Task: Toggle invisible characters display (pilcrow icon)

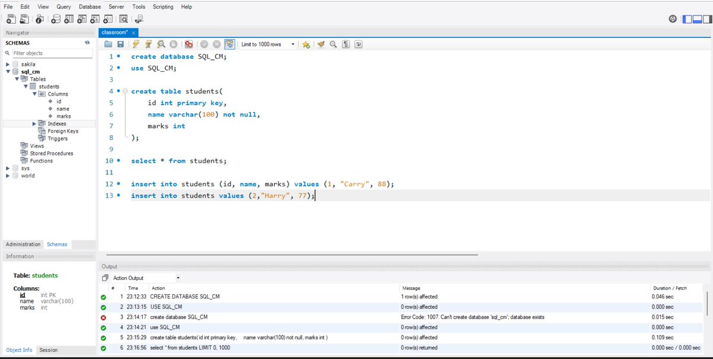Action: click(x=346, y=45)
